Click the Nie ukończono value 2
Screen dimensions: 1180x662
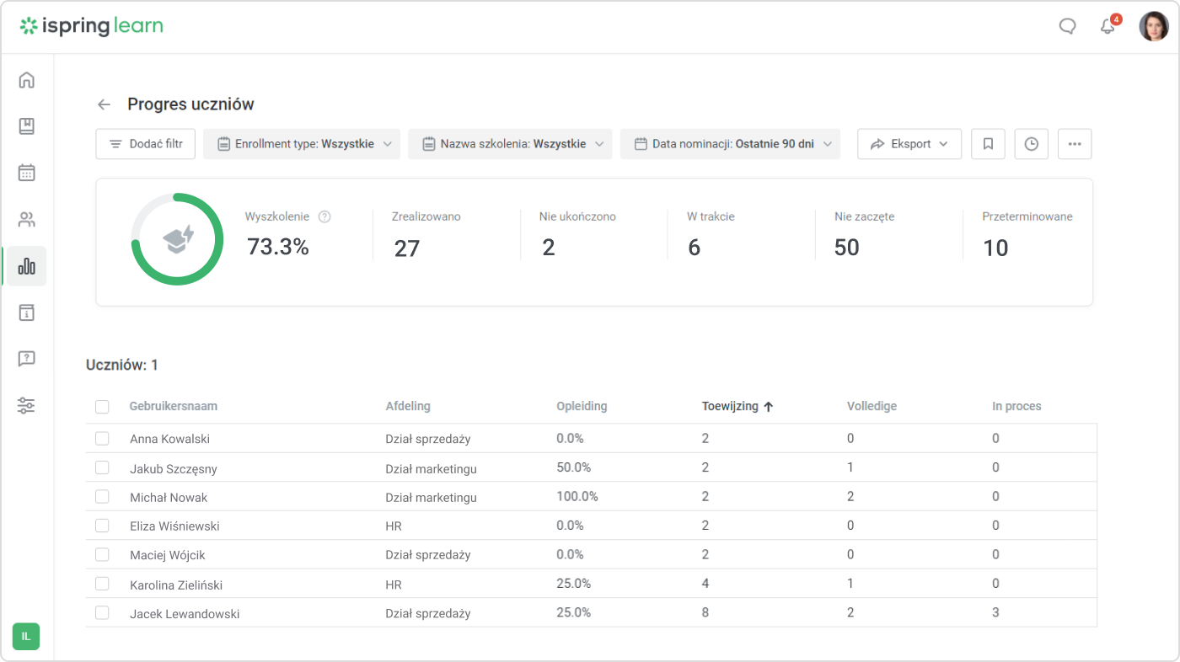coord(549,248)
